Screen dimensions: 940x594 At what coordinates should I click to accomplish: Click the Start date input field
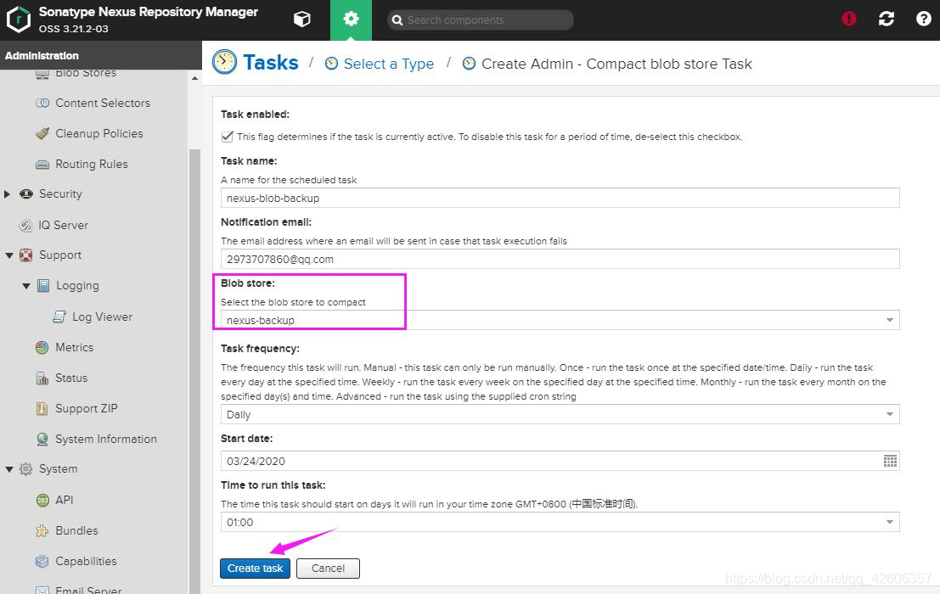coord(552,461)
